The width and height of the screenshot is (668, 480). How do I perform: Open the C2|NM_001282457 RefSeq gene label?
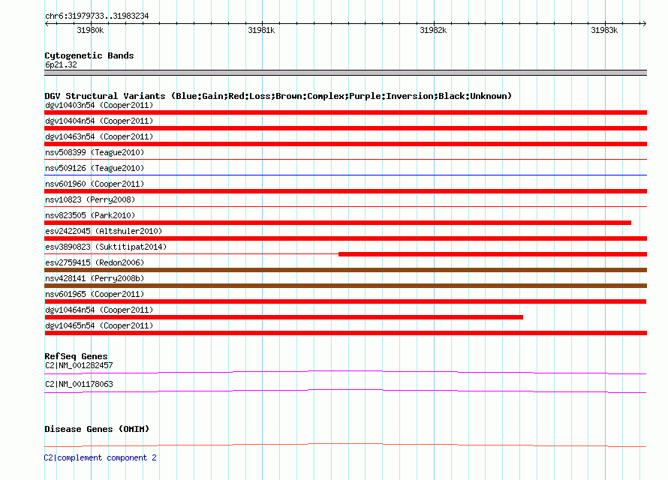(79, 365)
